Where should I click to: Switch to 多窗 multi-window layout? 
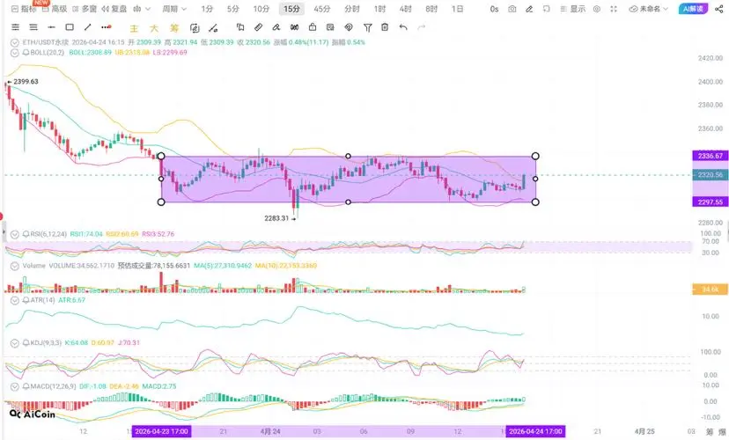(x=85, y=9)
